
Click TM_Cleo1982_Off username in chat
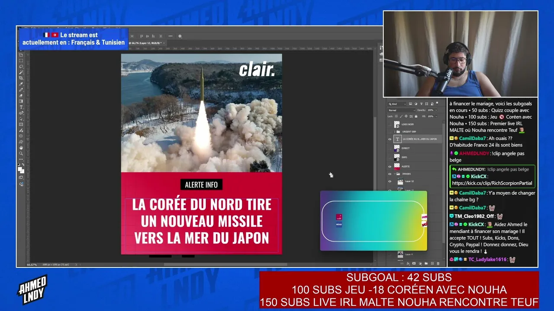tap(474, 216)
